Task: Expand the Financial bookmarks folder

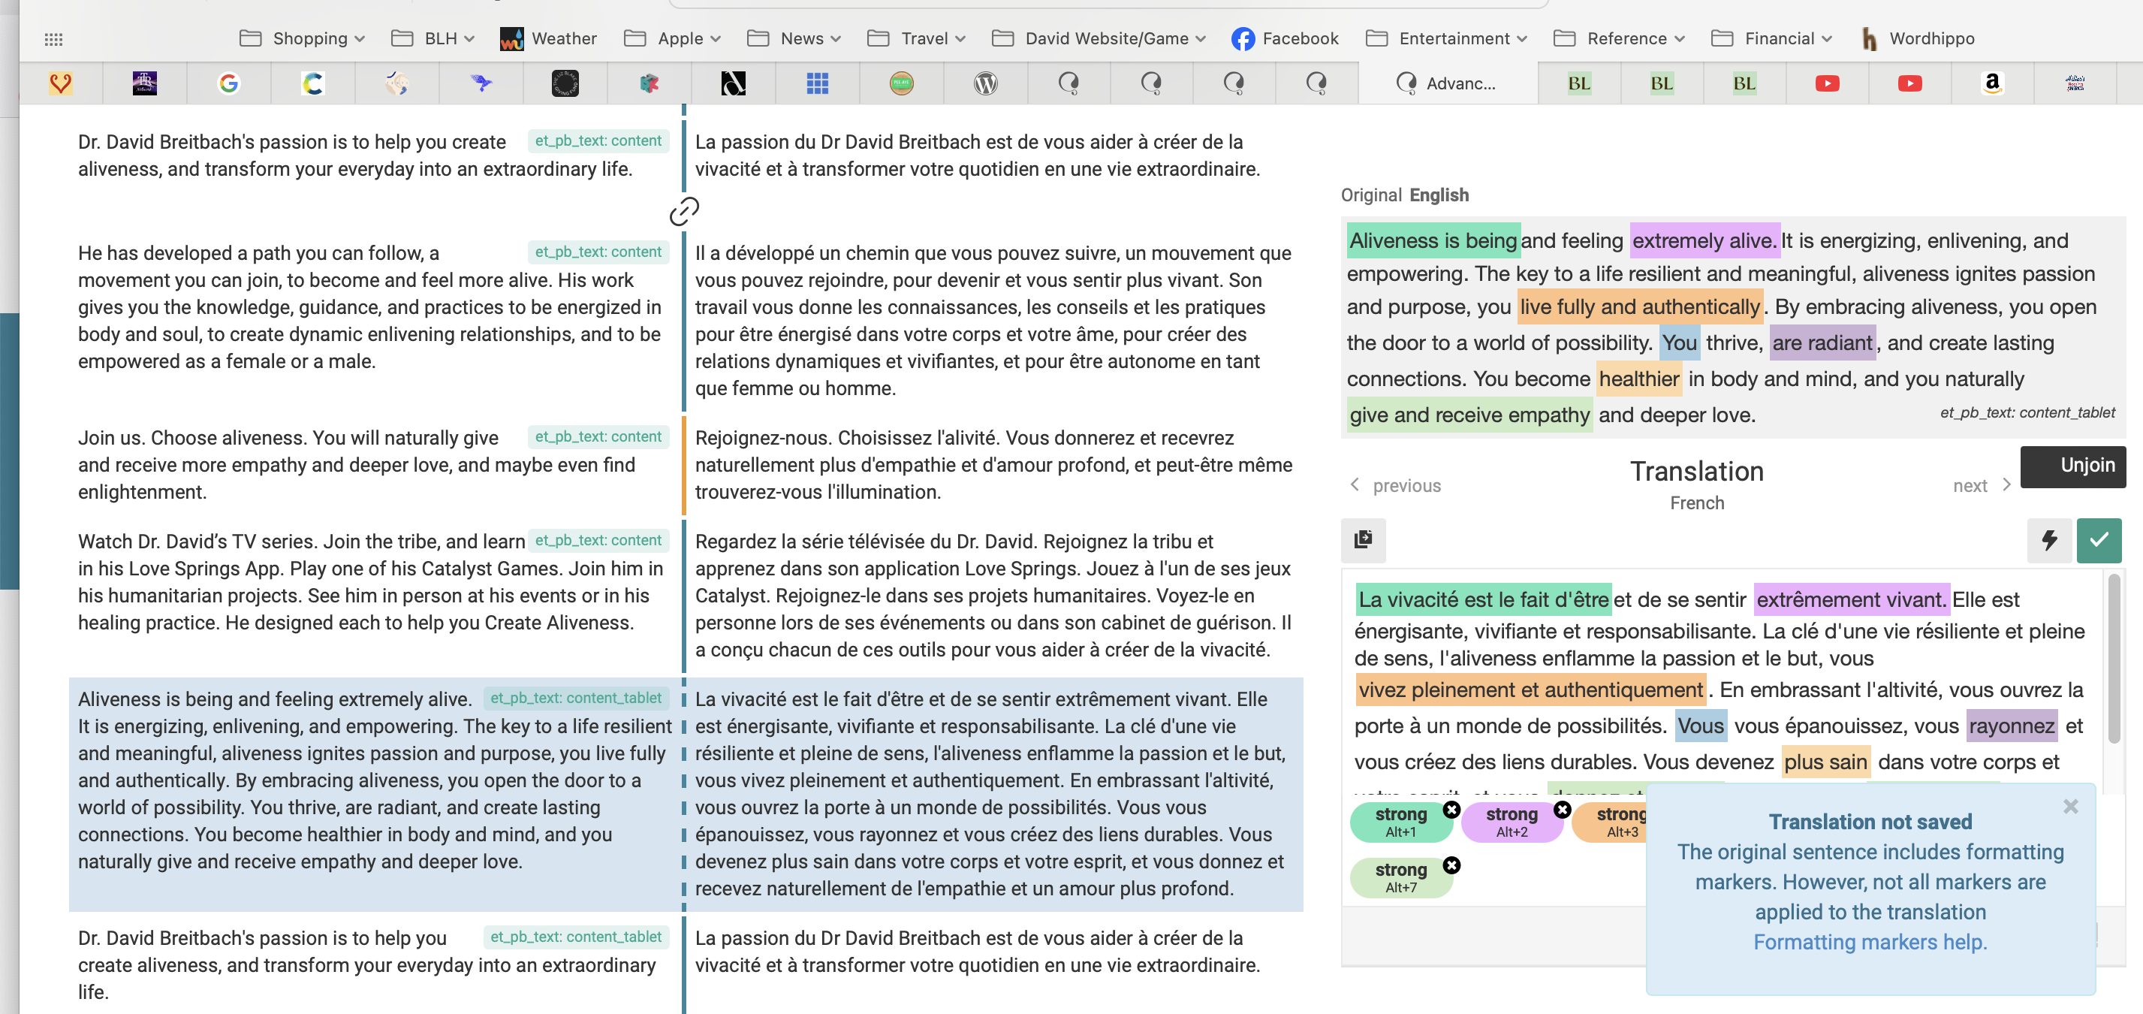Action: coord(1772,39)
